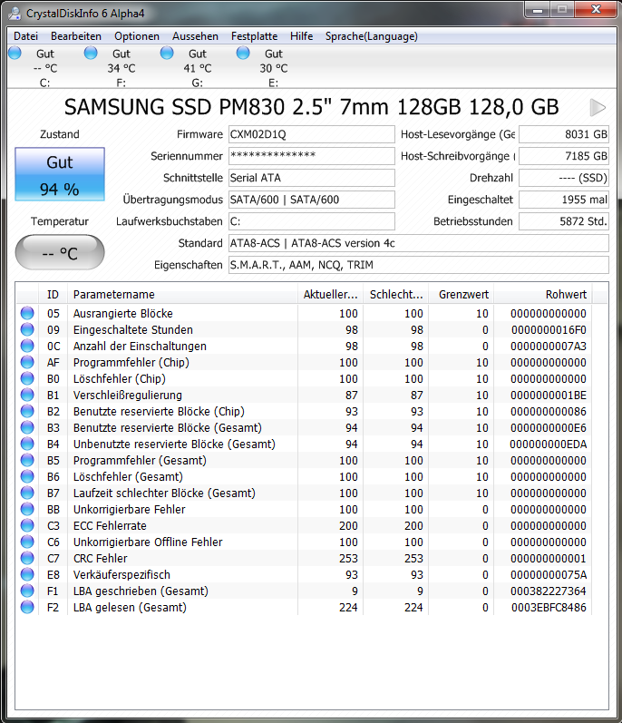Click the Drehzahl value ---- (SSD)
The height and width of the screenshot is (723, 622).
tap(564, 178)
